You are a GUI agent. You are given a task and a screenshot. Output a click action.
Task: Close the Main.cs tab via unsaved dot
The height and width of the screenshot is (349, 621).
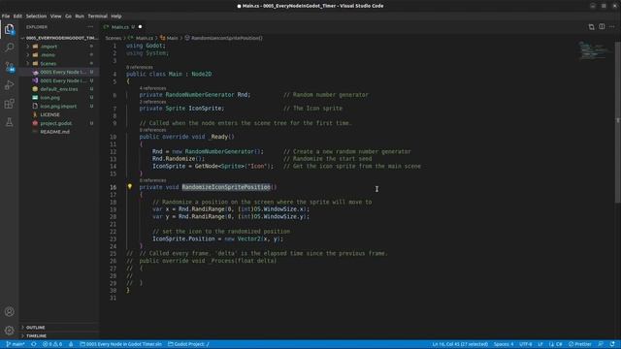click(x=140, y=27)
